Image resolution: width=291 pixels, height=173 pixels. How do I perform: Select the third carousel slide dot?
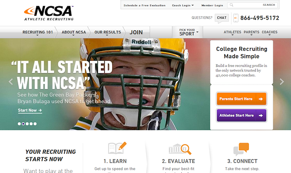pyautogui.click(x=27, y=124)
